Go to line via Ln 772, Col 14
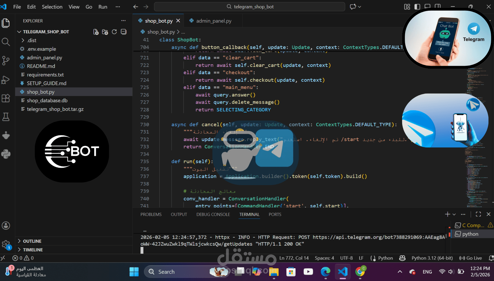Image resolution: width=494 pixels, height=281 pixels. point(294,258)
